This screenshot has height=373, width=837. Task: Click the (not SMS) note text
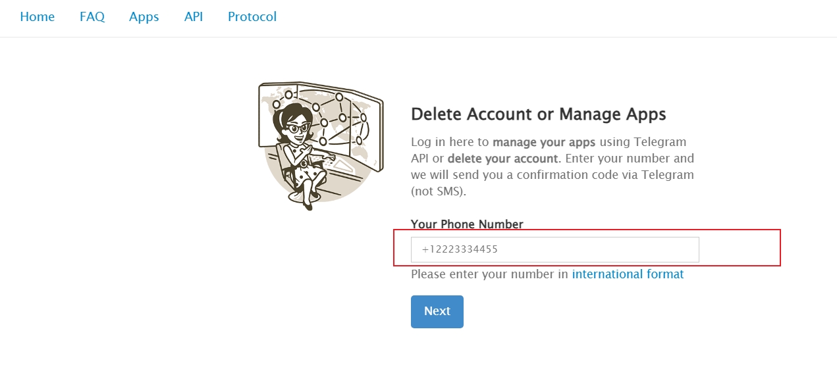(x=437, y=192)
